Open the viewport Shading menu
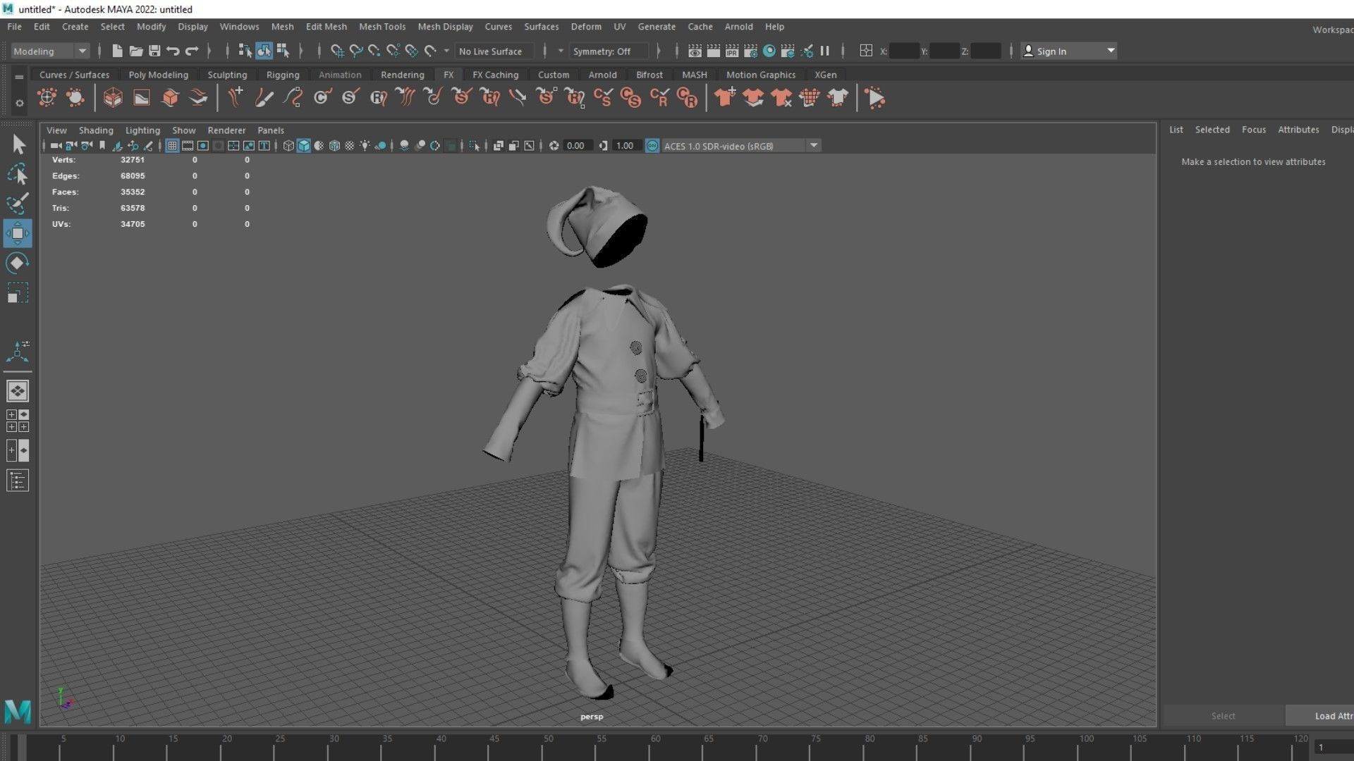 [96, 130]
